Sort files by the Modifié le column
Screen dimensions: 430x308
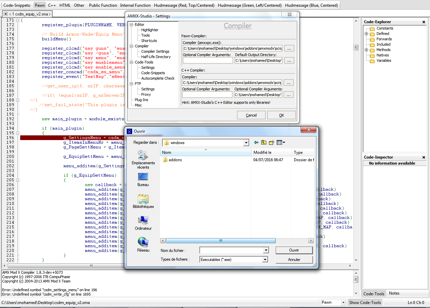(272, 152)
